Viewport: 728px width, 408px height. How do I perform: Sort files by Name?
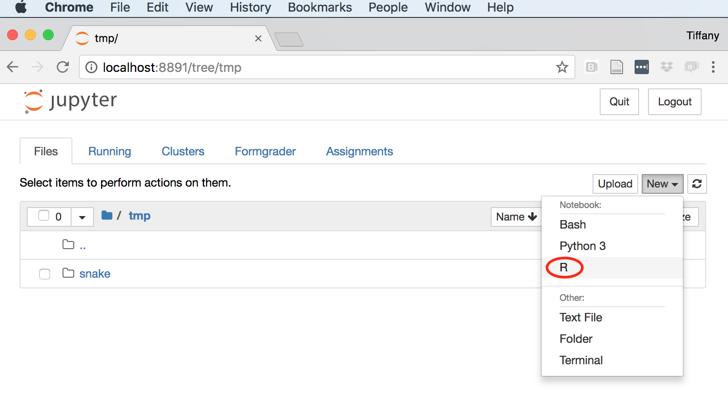(x=516, y=217)
